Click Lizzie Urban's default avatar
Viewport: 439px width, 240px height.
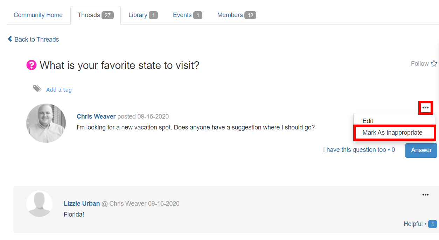click(39, 204)
